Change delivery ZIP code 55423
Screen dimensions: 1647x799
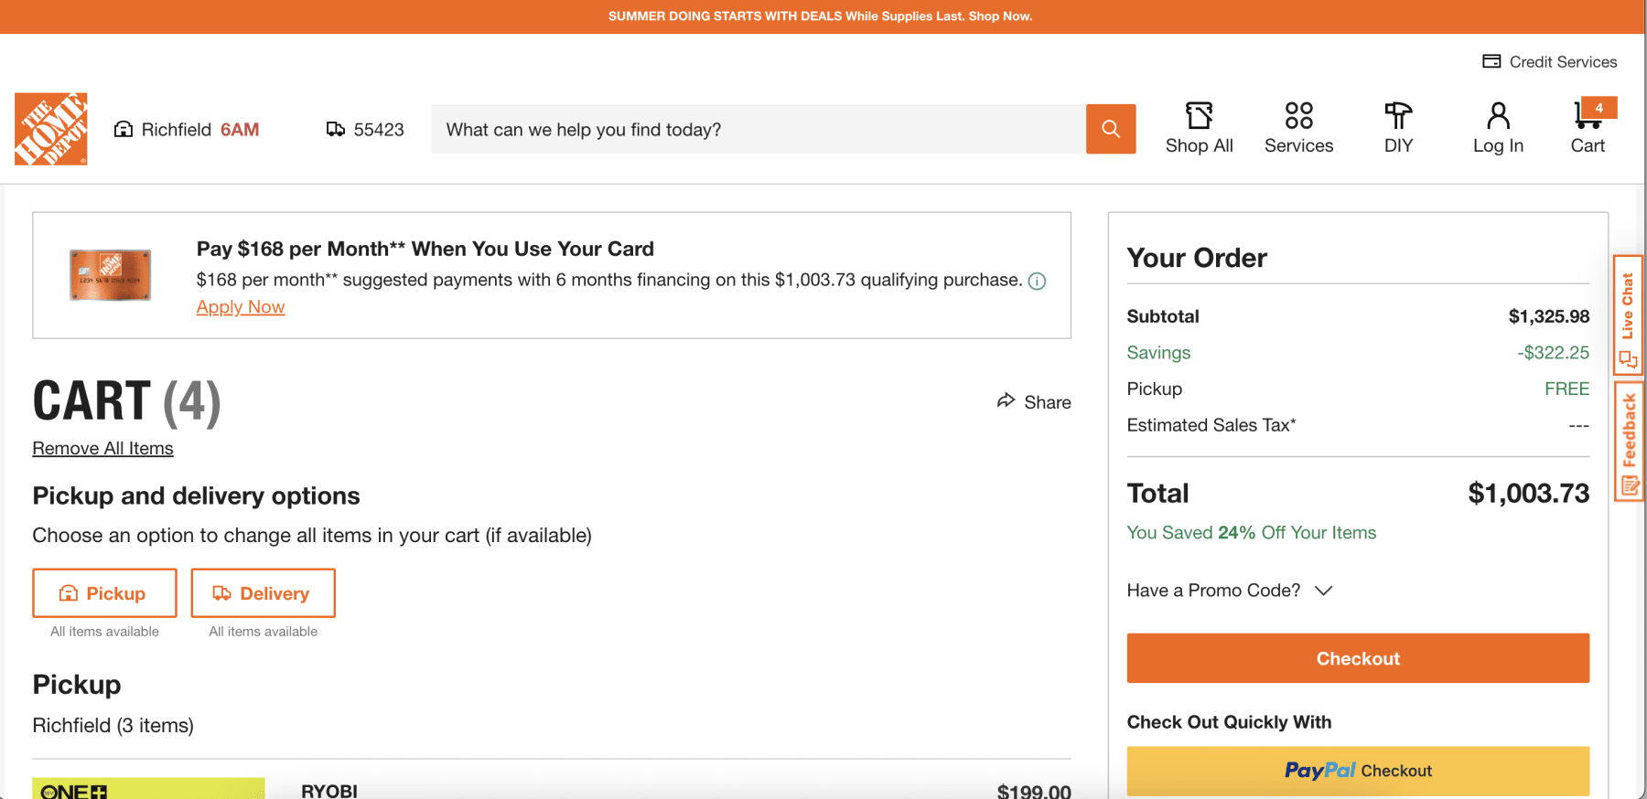coord(366,130)
